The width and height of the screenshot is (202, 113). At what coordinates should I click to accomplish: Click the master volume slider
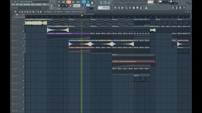51,5
